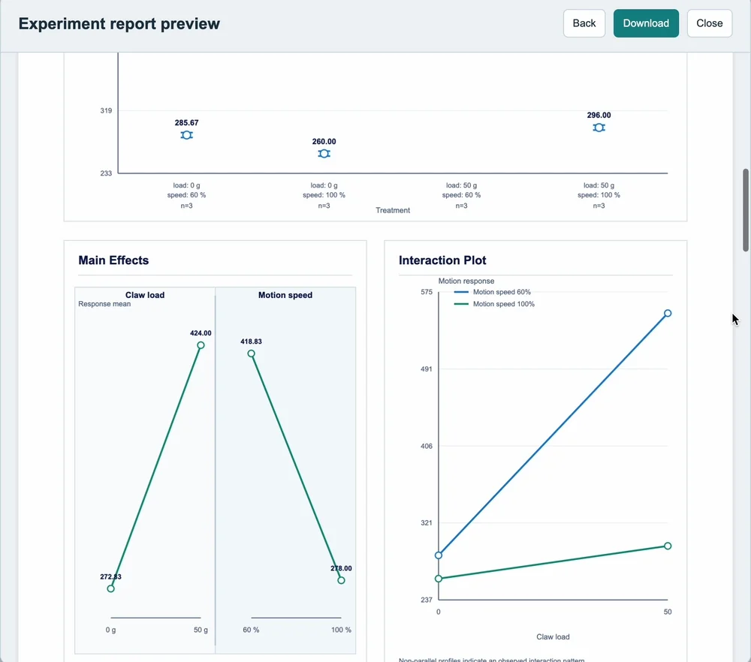Click the 'Motion response' axis label
Screen dimensions: 751x662
click(x=466, y=281)
